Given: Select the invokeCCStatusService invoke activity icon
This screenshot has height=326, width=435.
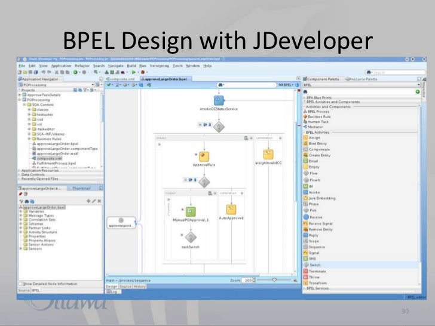Looking at the screenshot, I should pos(219,100).
